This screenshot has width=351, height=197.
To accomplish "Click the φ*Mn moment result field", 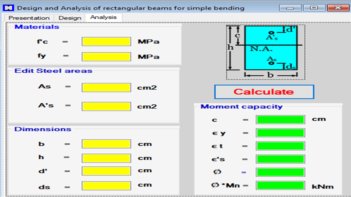I will (280, 185).
